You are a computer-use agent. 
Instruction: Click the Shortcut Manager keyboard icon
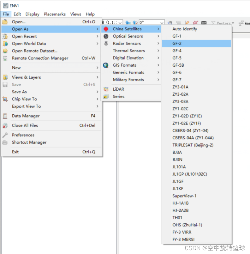click(x=5, y=142)
